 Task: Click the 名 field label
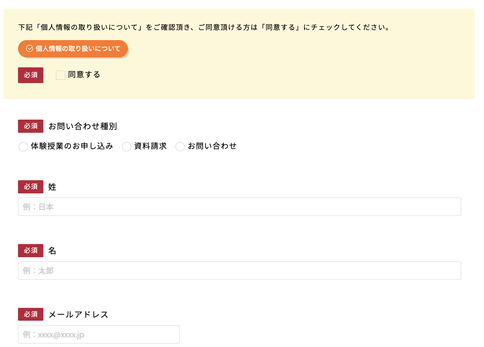(52, 251)
